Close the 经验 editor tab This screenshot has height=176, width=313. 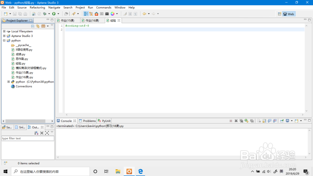[x=119, y=21]
